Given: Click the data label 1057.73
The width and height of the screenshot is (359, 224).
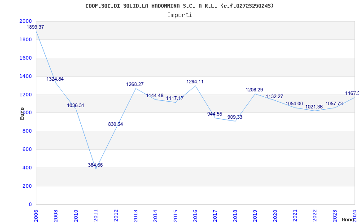Looking at the screenshot, I should tap(334, 103).
